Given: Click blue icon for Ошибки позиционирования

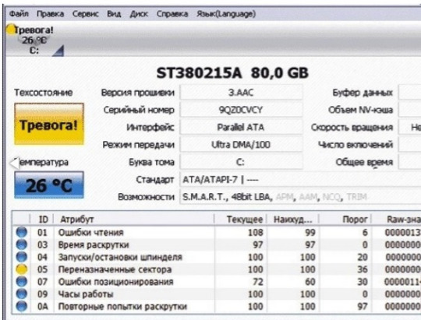Looking at the screenshot, I should (x=22, y=282).
